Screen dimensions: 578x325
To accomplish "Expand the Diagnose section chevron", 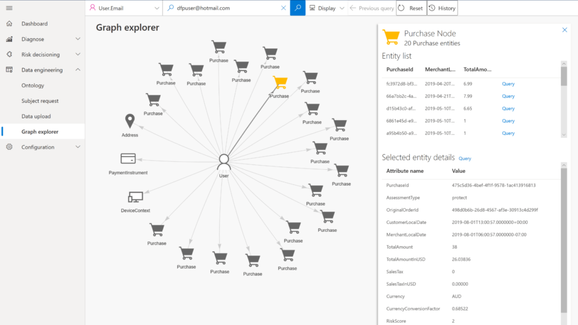I will (x=78, y=39).
